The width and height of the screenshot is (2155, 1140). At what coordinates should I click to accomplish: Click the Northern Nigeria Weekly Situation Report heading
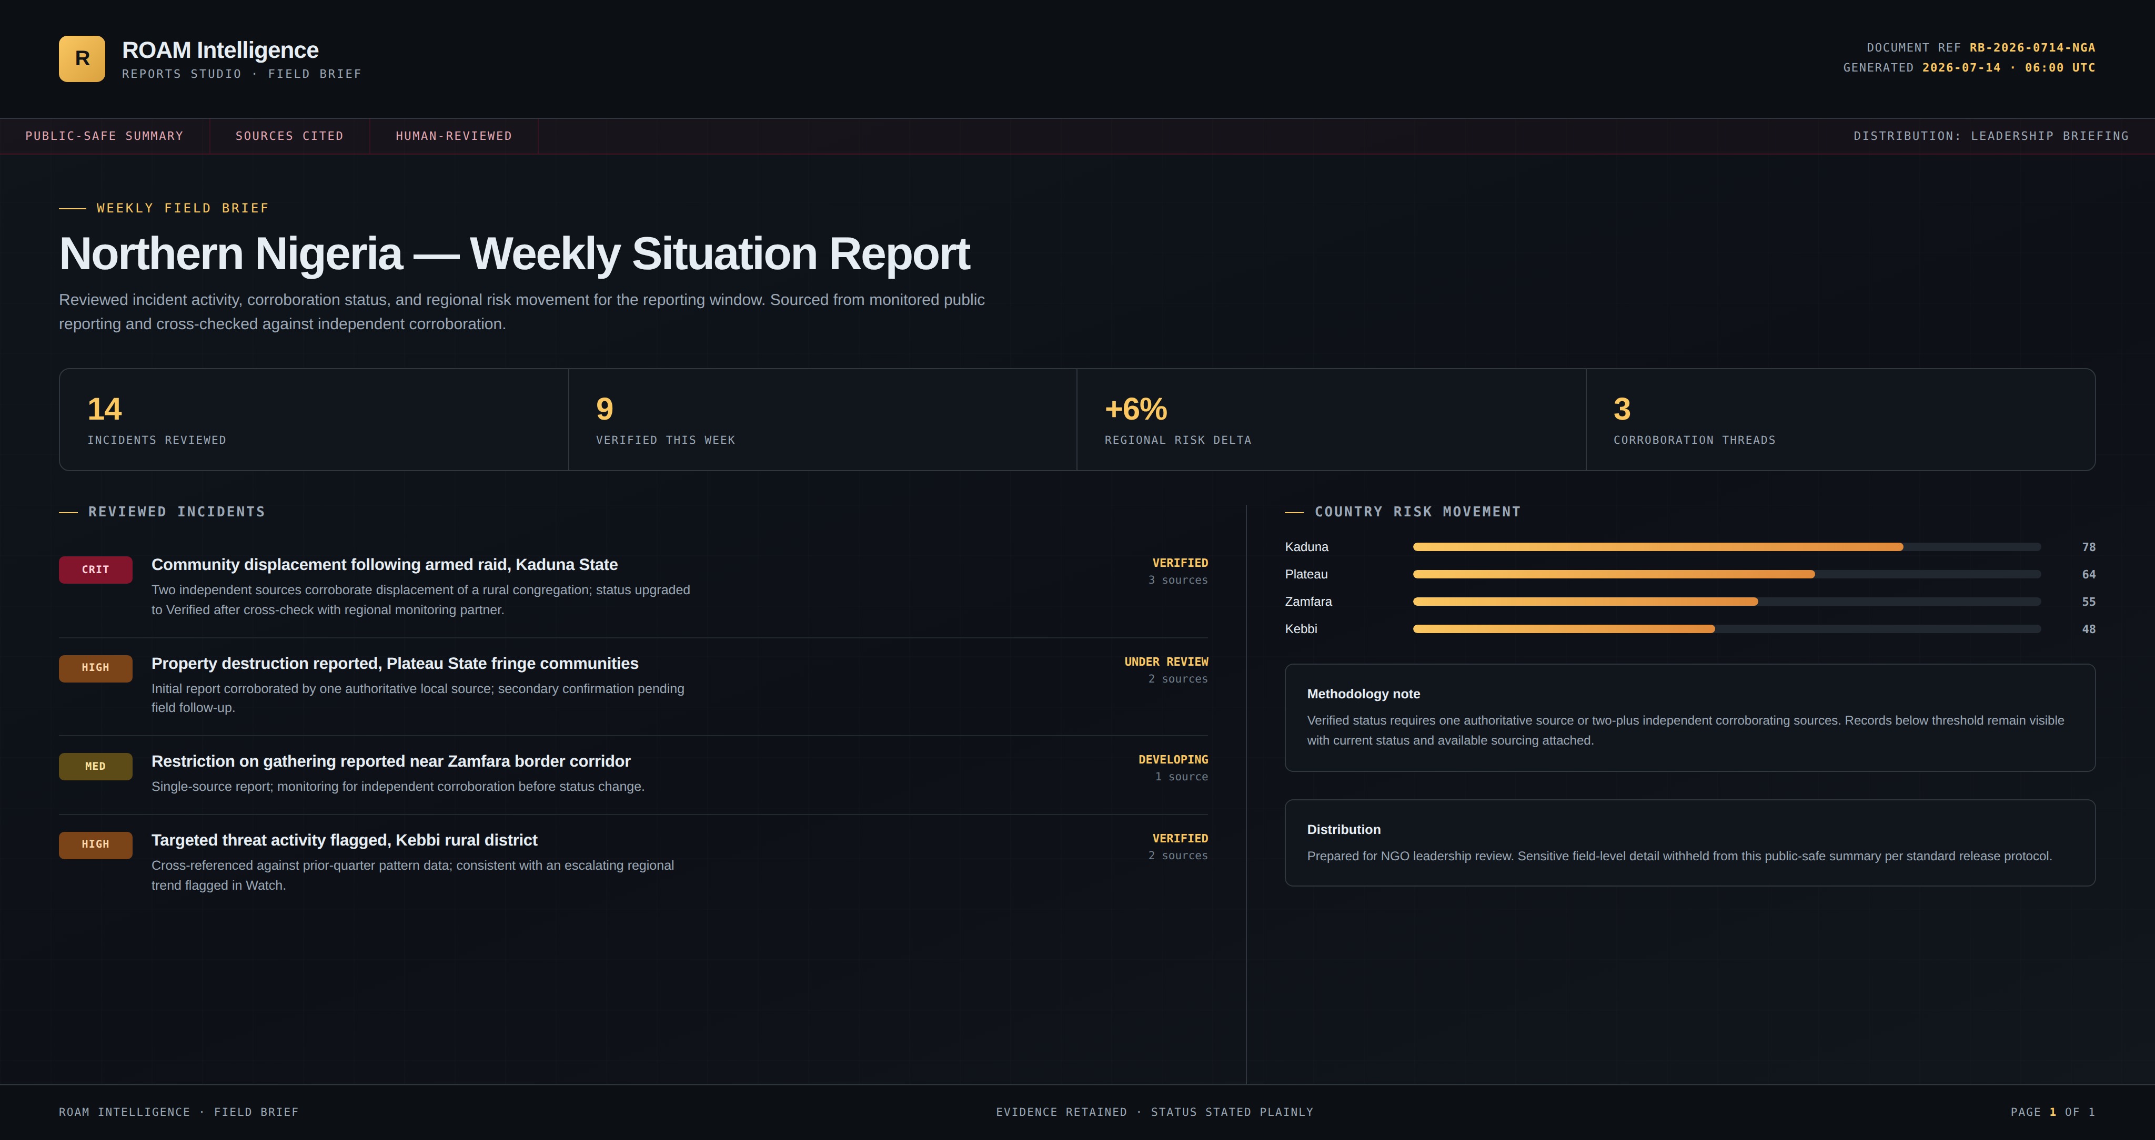click(515, 253)
